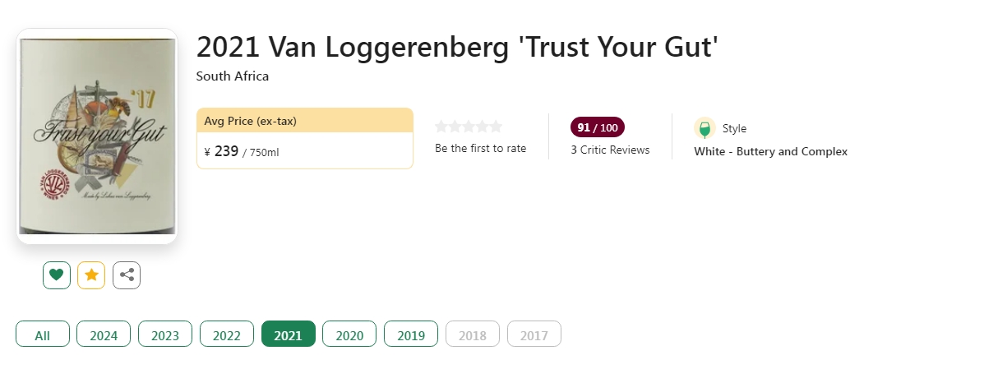Open the Trust Your Gut bottle image
This screenshot has width=984, height=369.
point(97,136)
